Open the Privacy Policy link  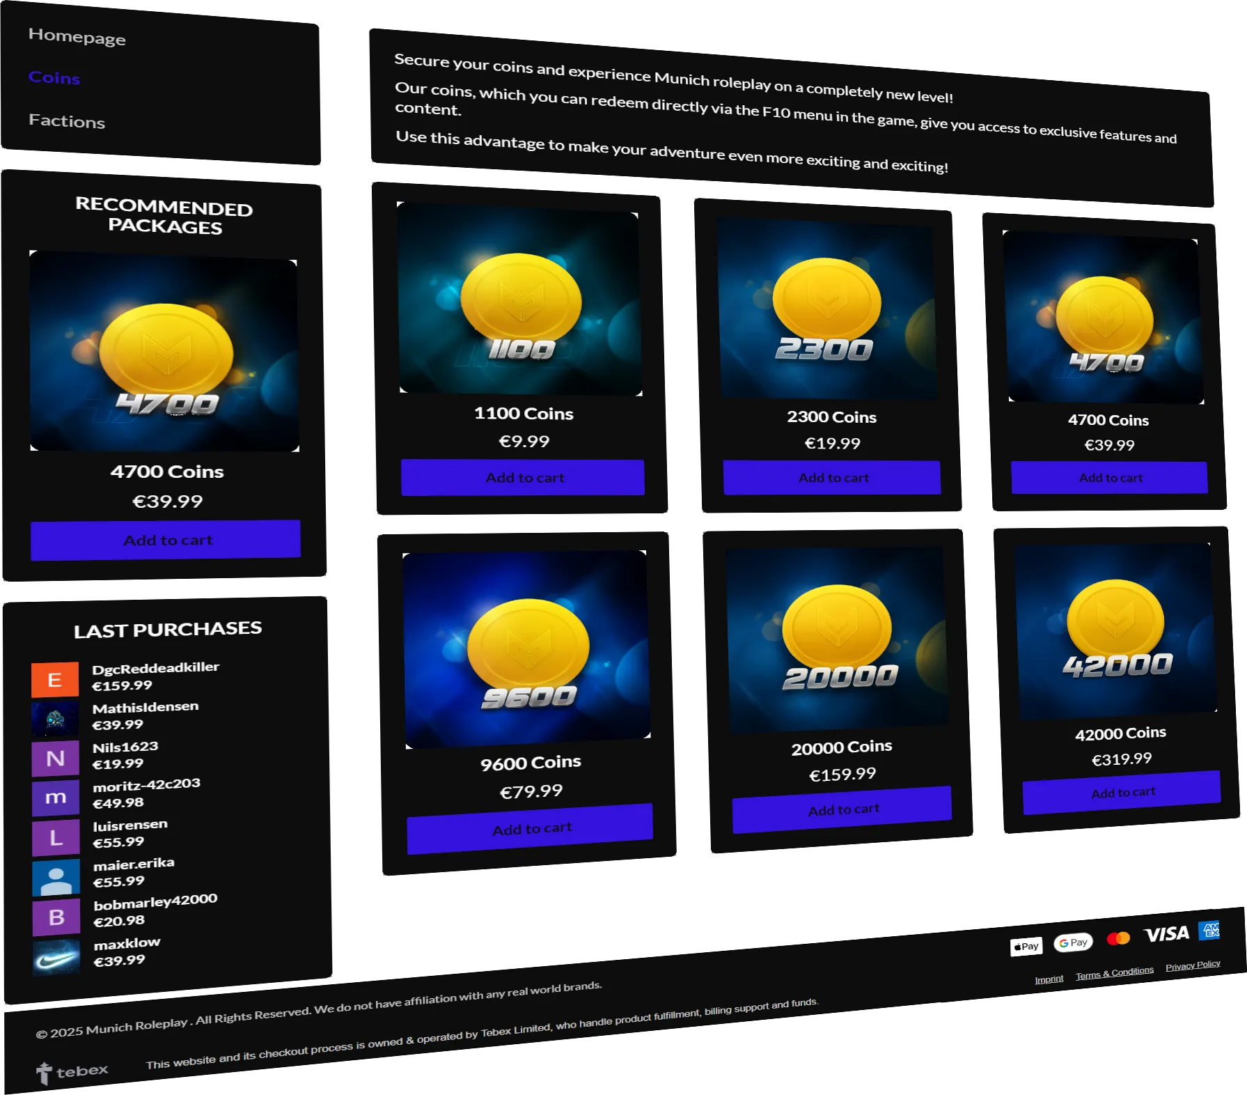pos(1193,965)
